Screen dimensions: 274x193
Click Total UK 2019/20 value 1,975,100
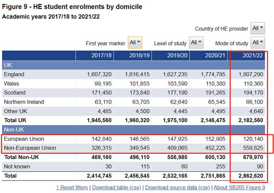(x=175, y=120)
